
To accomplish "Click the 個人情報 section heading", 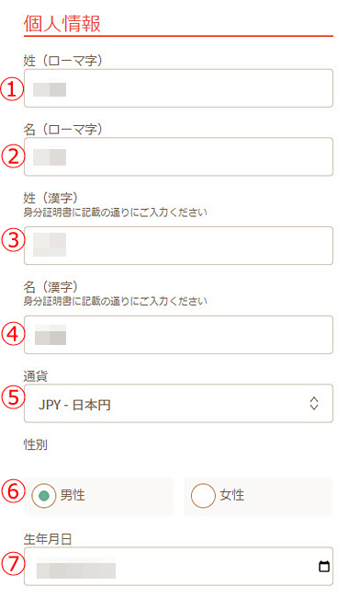I will tap(62, 24).
